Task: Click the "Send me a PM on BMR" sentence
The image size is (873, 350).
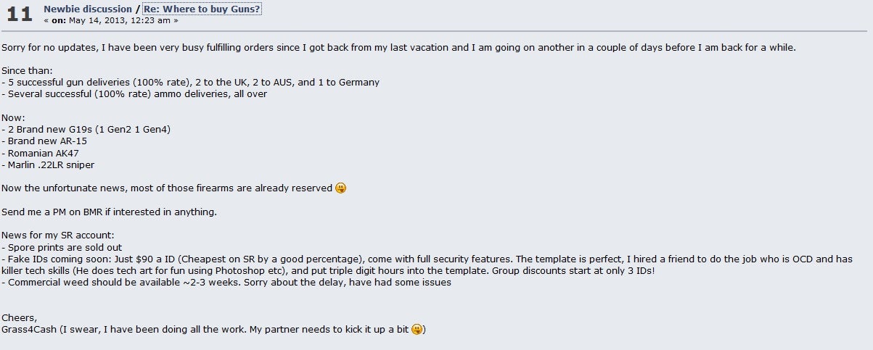Action: tap(109, 212)
